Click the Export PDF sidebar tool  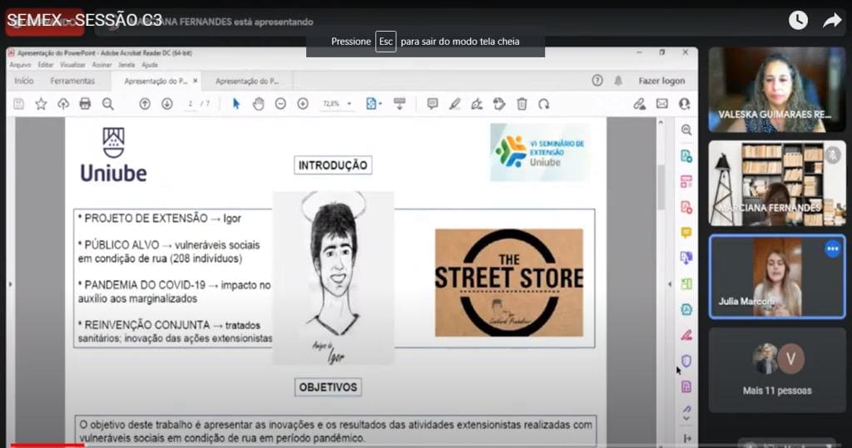[x=686, y=156]
